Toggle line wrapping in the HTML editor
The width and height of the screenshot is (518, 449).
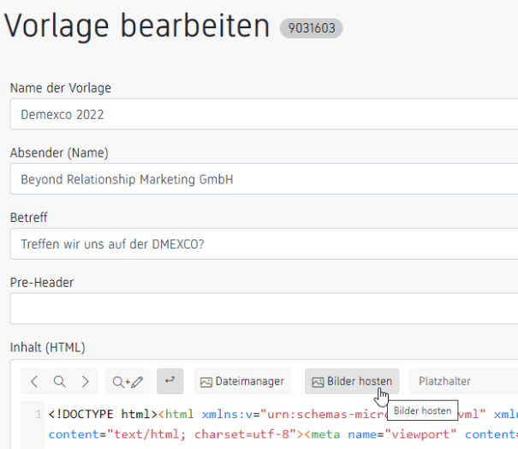(170, 380)
